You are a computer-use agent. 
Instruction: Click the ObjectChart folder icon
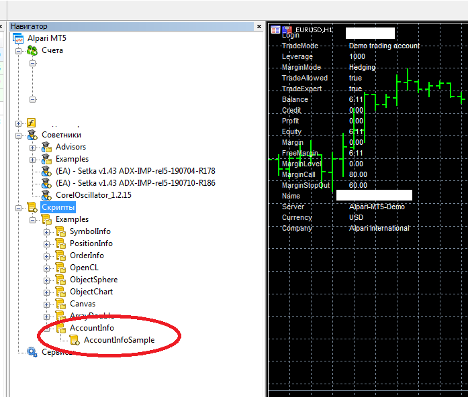[x=60, y=292]
